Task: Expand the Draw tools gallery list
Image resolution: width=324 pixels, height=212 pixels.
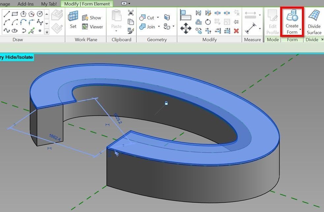Action: 47,32
